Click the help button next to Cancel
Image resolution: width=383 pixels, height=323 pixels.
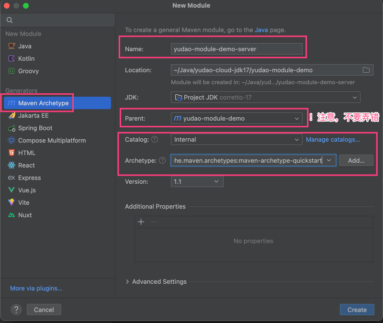coord(16,310)
